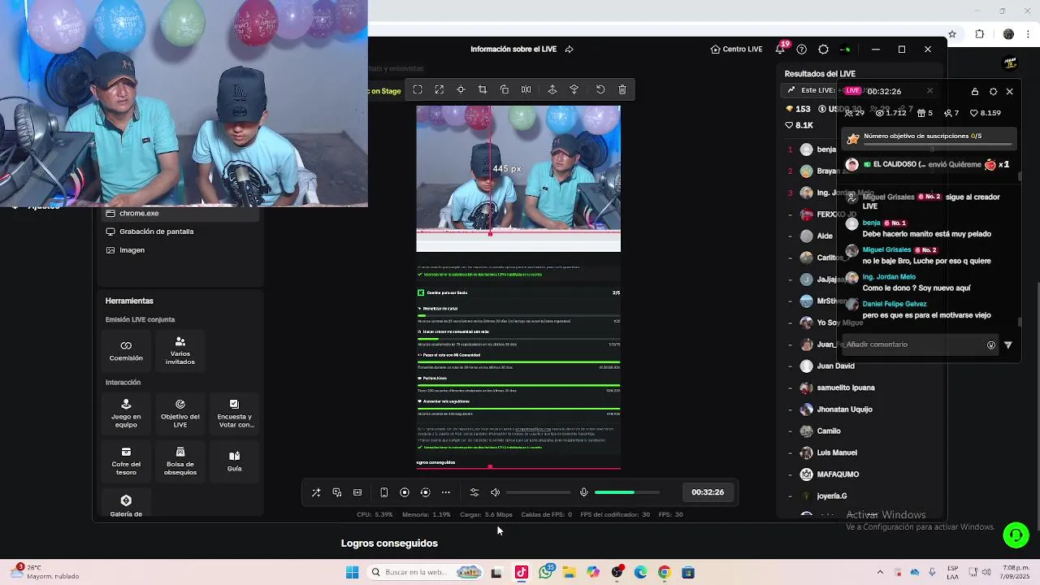1040x585 pixels.
Task: Adjust the microphone volume slider
Action: (x=626, y=492)
